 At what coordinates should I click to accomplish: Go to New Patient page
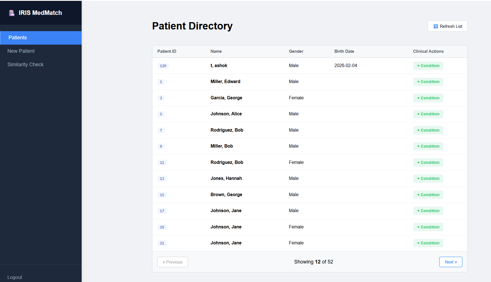click(x=21, y=51)
